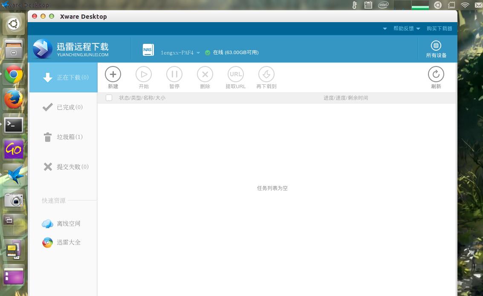483x296 pixels.
Task: Click the thermometer indicator in top panel
Action: [x=355, y=5]
